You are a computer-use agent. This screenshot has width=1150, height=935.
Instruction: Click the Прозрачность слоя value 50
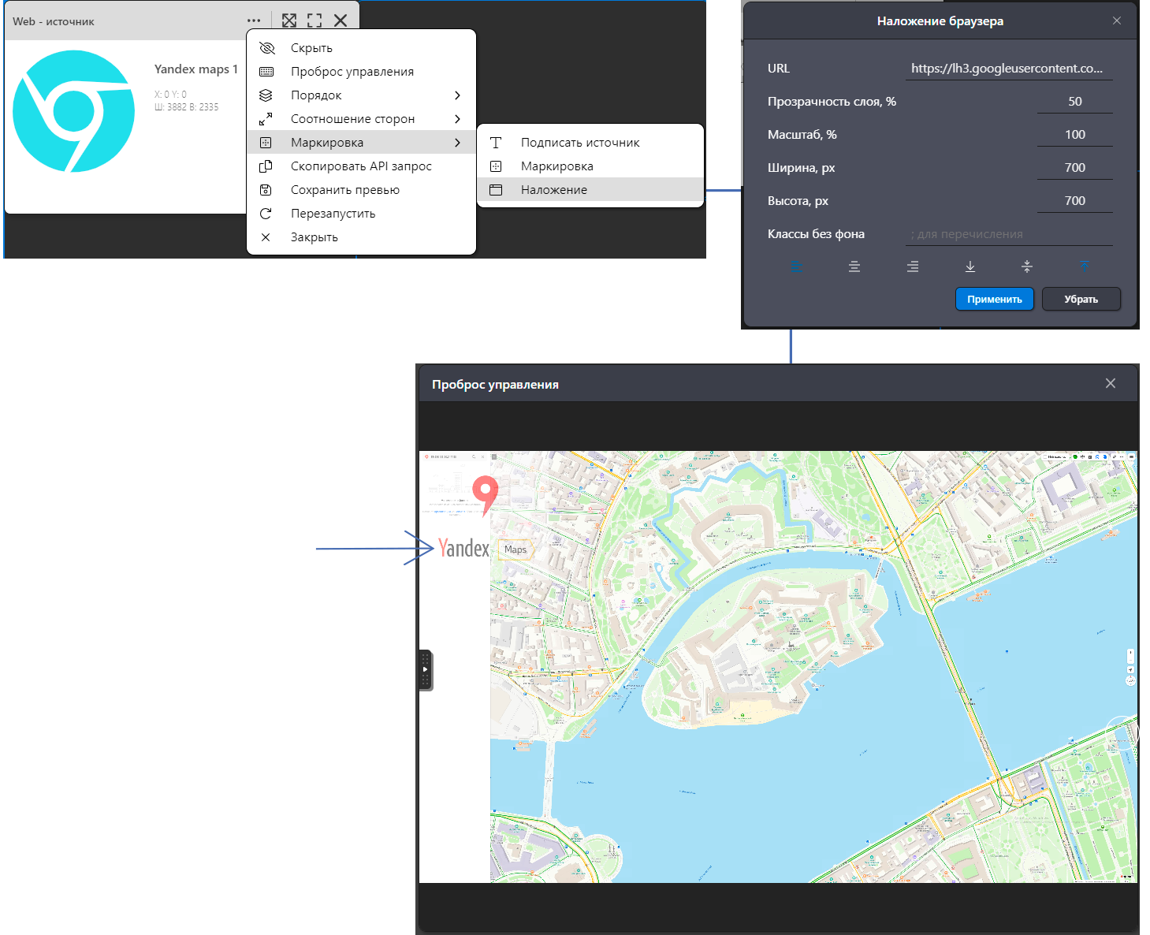[x=1075, y=102]
